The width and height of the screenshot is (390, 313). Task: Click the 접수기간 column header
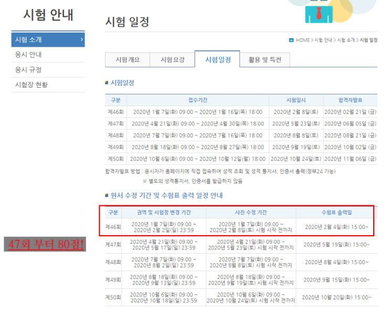pos(198,100)
